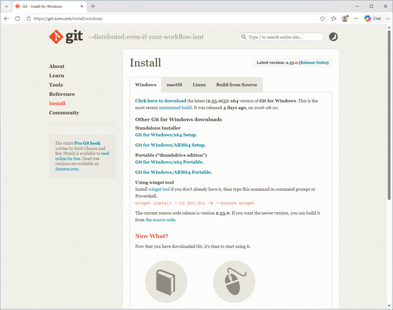This screenshot has height=310, width=393.
Task: Click the scrollbar down arrow
Action: point(389,306)
